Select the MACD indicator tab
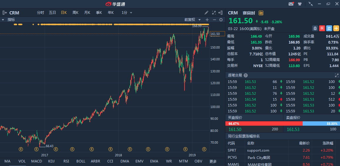340x166 pixels. click(x=36, y=161)
